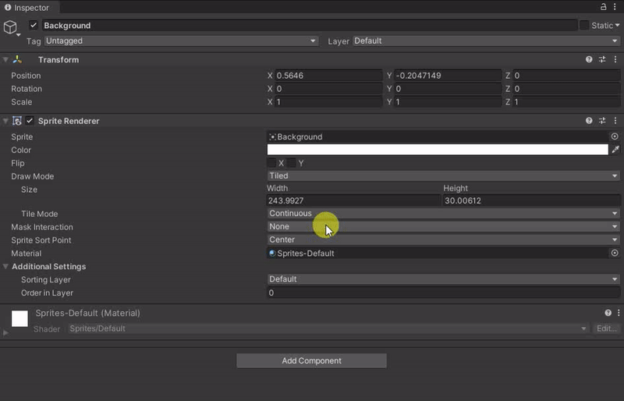The height and width of the screenshot is (401, 624).
Task: Click the GameObject cube icon selector
Action: point(10,27)
